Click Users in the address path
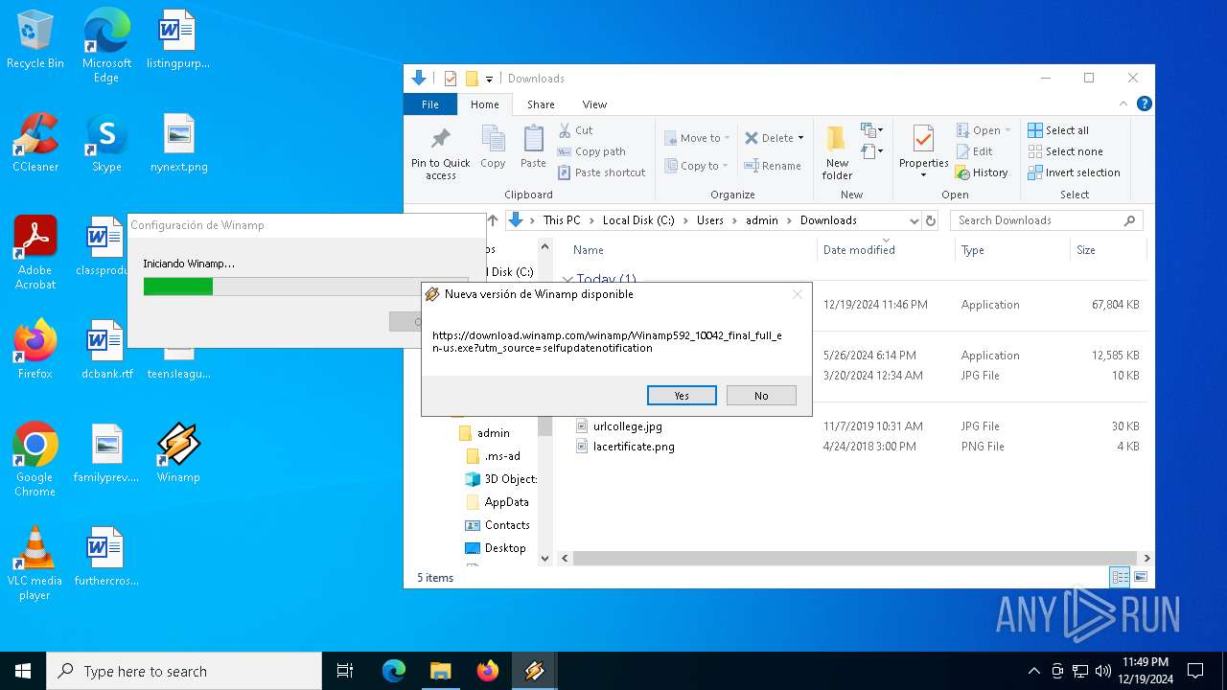The height and width of the screenshot is (690, 1227). (x=710, y=220)
